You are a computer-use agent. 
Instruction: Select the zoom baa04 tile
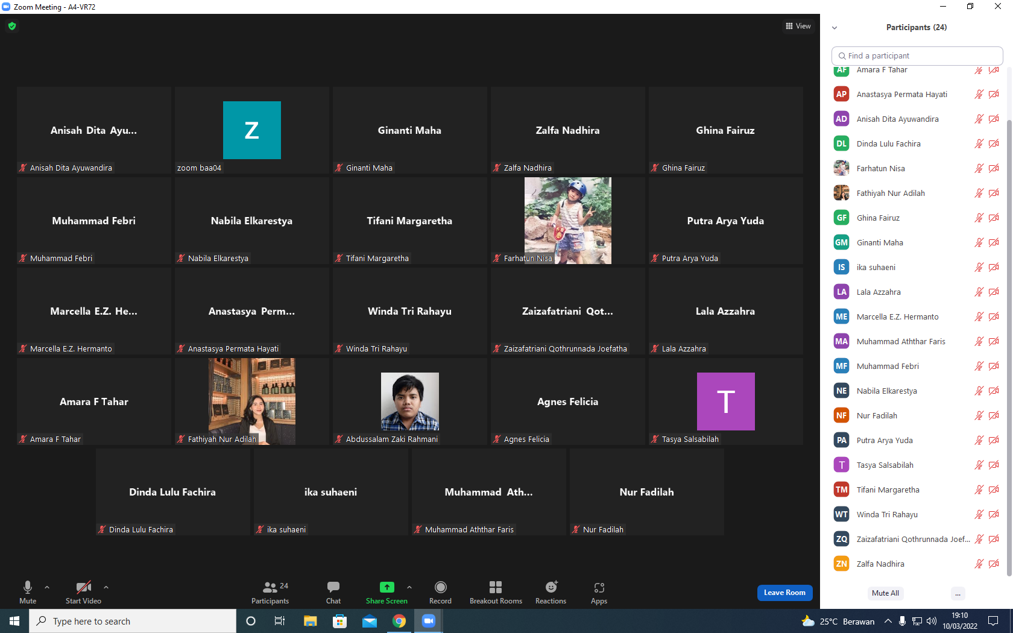tap(252, 130)
